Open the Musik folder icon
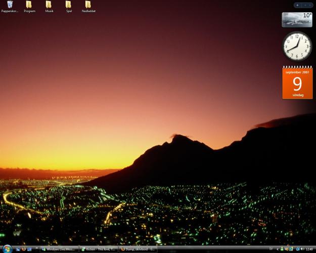316x253 pixels. pyautogui.click(x=49, y=5)
